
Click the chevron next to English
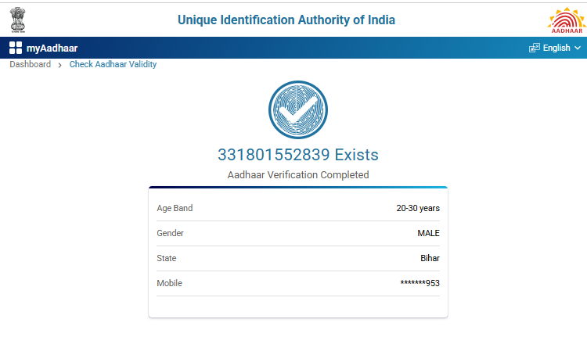tap(578, 48)
